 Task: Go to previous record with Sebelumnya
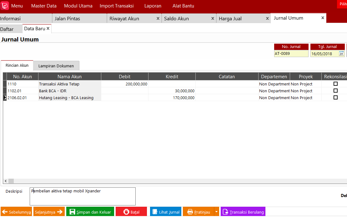(16, 212)
